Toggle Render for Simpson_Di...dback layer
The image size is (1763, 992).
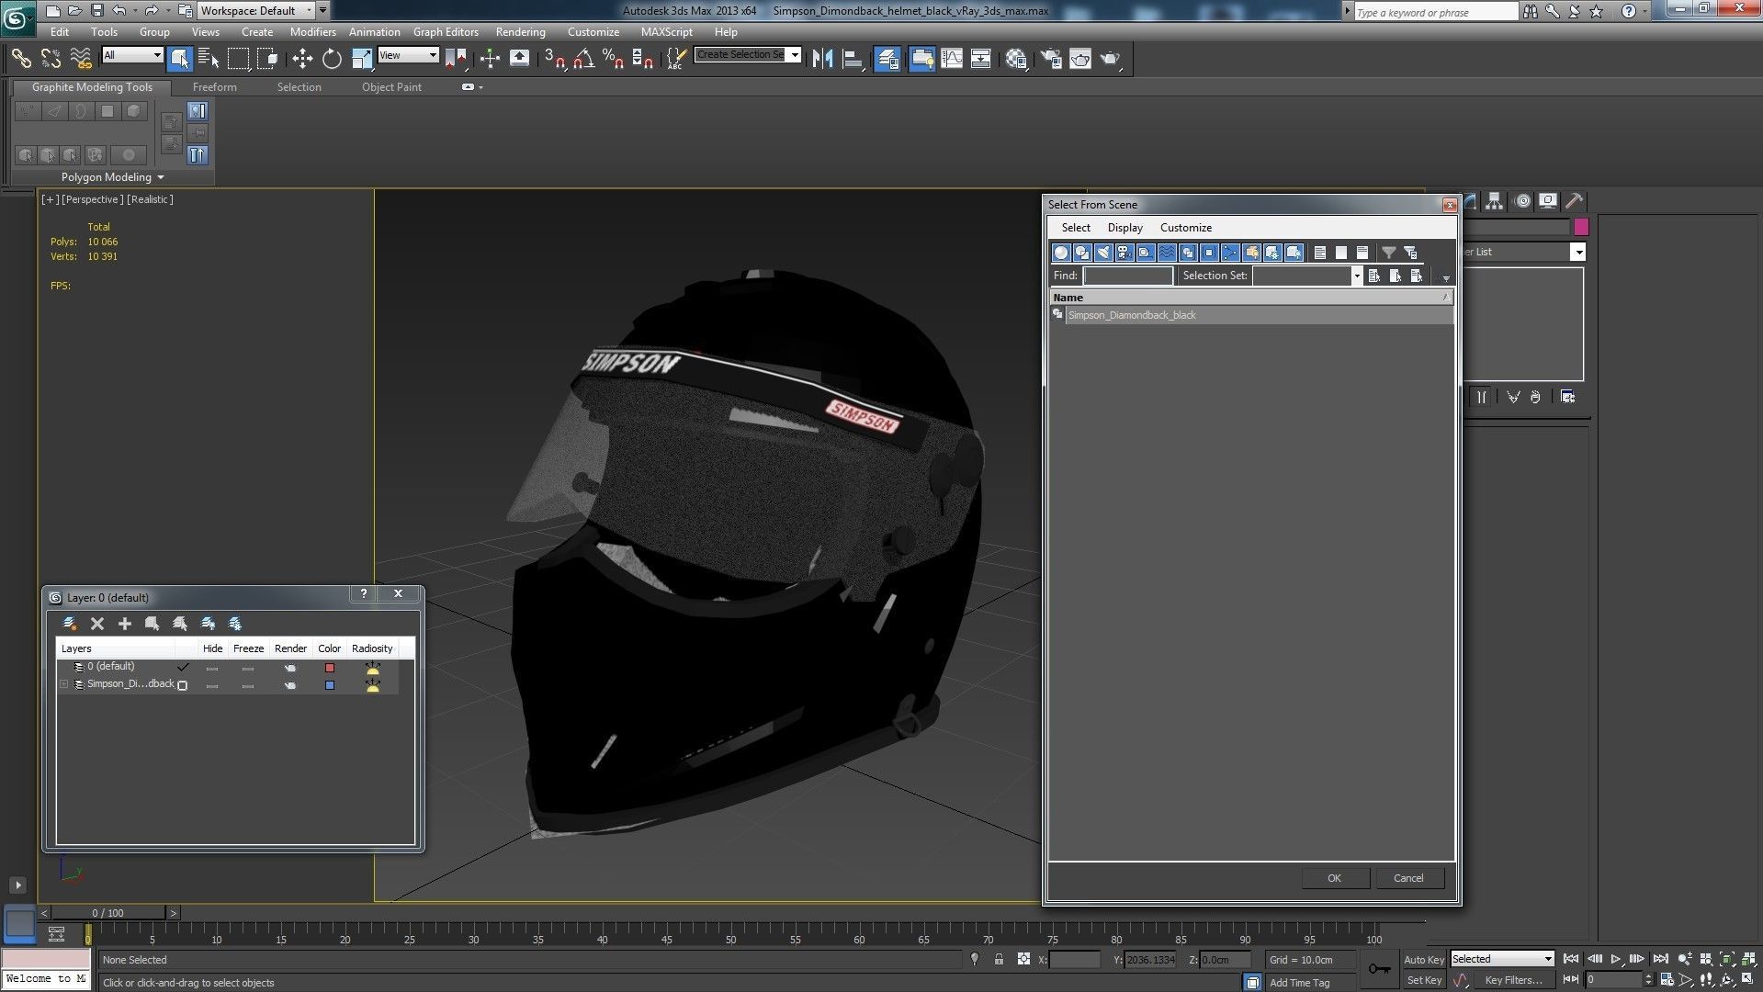coord(290,685)
